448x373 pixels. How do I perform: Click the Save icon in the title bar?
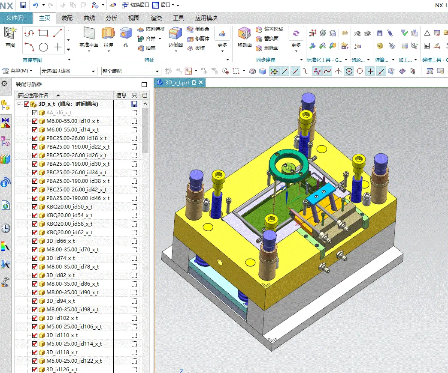(x=23, y=5)
